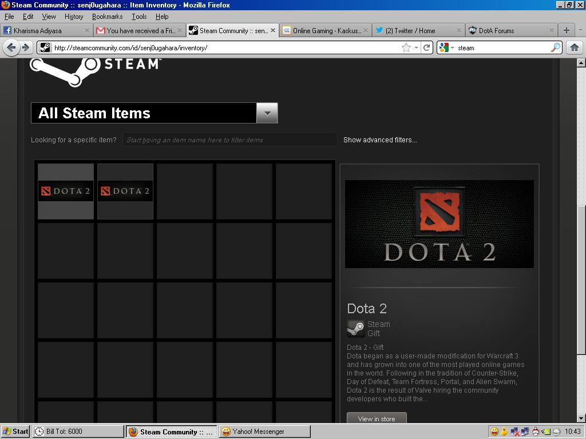Click the red circular tray icon
This screenshot has height=439, width=586.
pyautogui.click(x=536, y=432)
